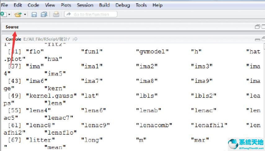This screenshot has width=265, height=151.
Task: Open the Plots menu
Action: point(66,5)
